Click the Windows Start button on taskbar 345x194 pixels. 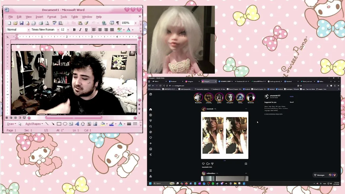(x=150, y=183)
